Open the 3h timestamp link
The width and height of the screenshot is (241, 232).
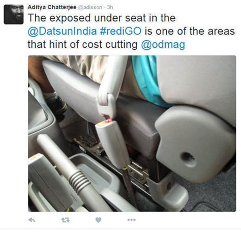(110, 7)
